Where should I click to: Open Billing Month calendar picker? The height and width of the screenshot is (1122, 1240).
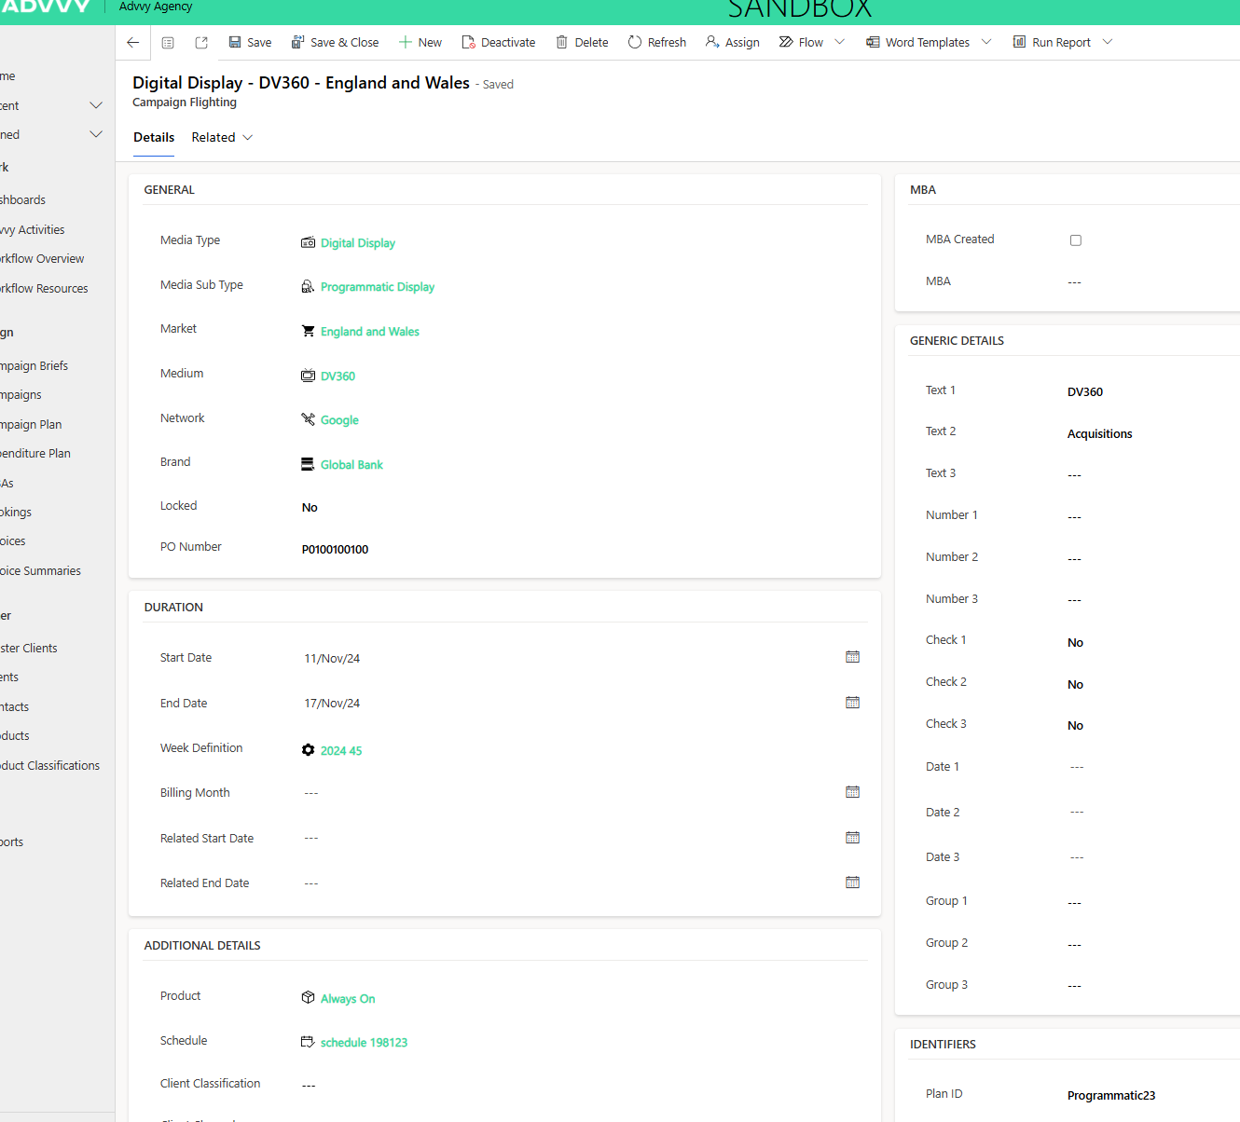[852, 792]
